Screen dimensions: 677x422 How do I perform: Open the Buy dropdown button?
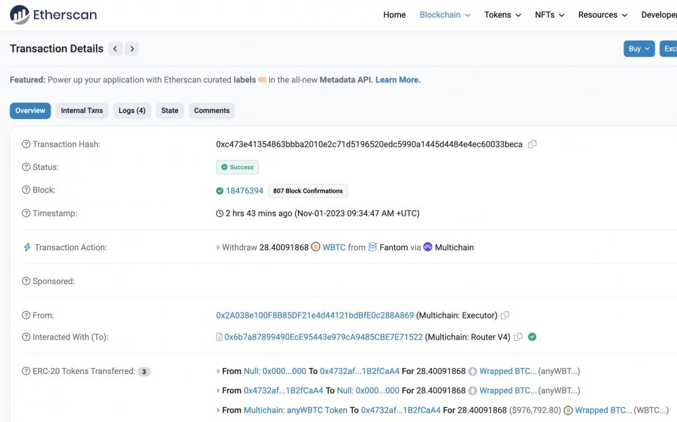[x=639, y=49]
